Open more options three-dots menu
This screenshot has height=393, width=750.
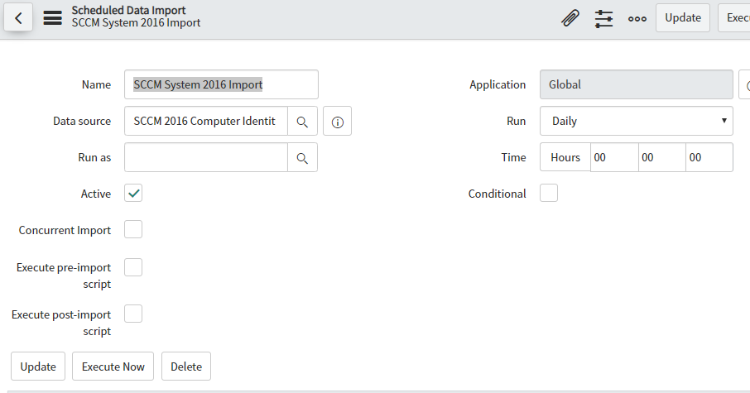(637, 19)
